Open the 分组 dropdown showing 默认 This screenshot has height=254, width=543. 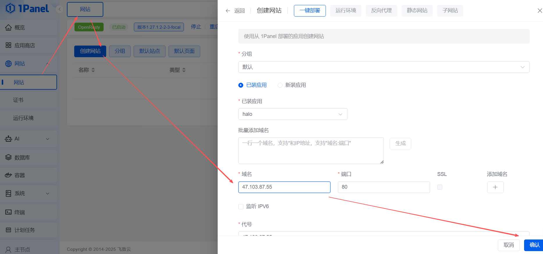tap(384, 67)
